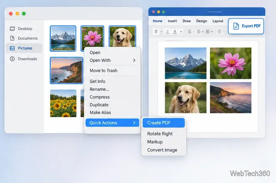Close the file browser window with the red button
This screenshot has height=183, width=276.
11,14
